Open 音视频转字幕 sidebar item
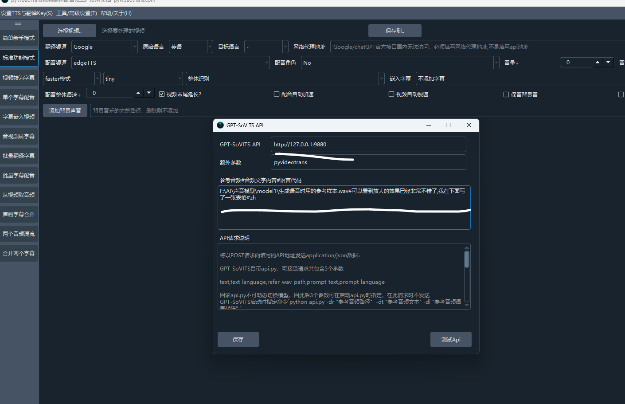The width and height of the screenshot is (625, 404). click(x=19, y=137)
